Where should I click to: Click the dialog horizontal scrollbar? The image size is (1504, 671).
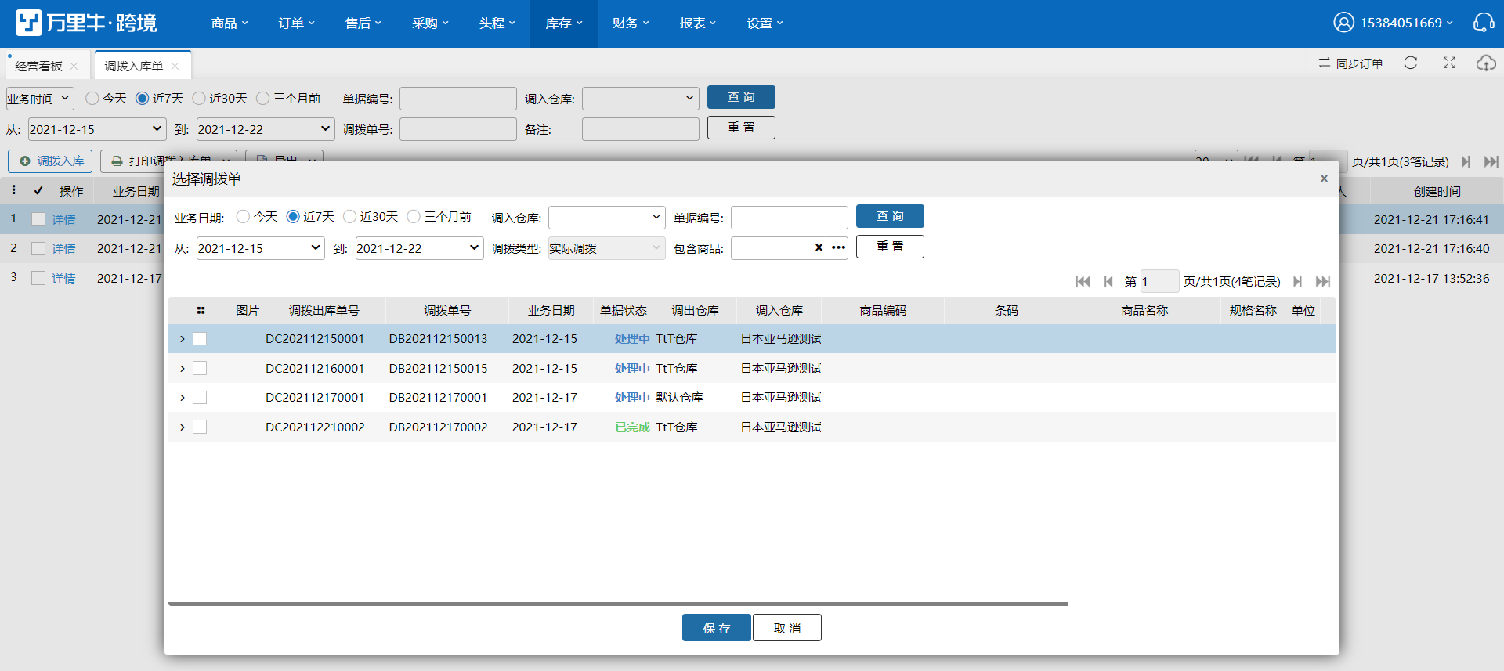click(x=618, y=604)
